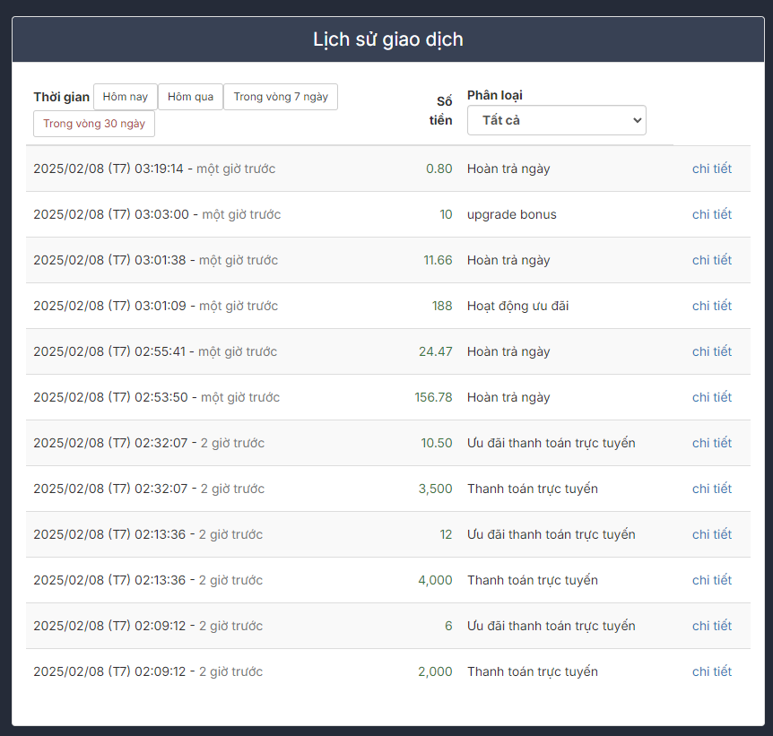Click the Lịch sử giao dịch title
The image size is (773, 736).
click(x=387, y=39)
